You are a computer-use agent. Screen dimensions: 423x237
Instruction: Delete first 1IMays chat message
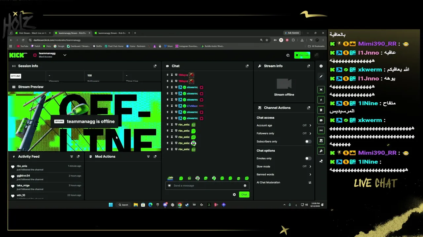tap(168, 75)
